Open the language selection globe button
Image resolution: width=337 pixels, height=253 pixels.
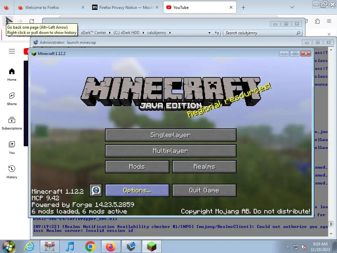tap(96, 190)
